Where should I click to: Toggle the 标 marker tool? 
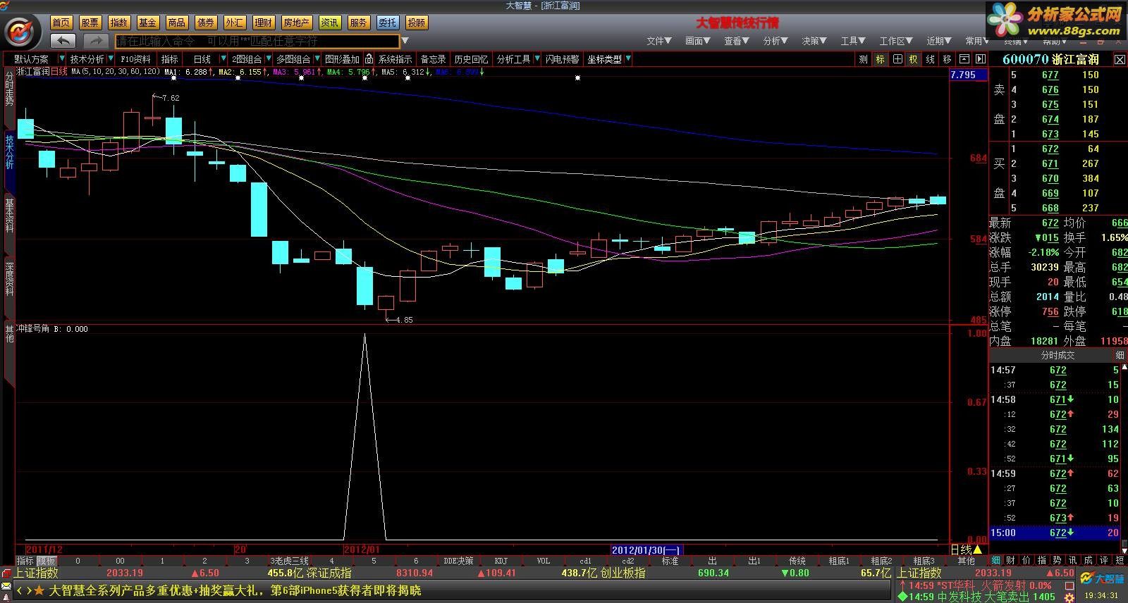(x=880, y=59)
